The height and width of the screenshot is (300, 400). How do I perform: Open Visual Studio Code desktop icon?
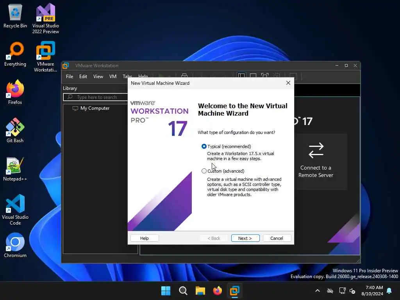[x=15, y=210]
